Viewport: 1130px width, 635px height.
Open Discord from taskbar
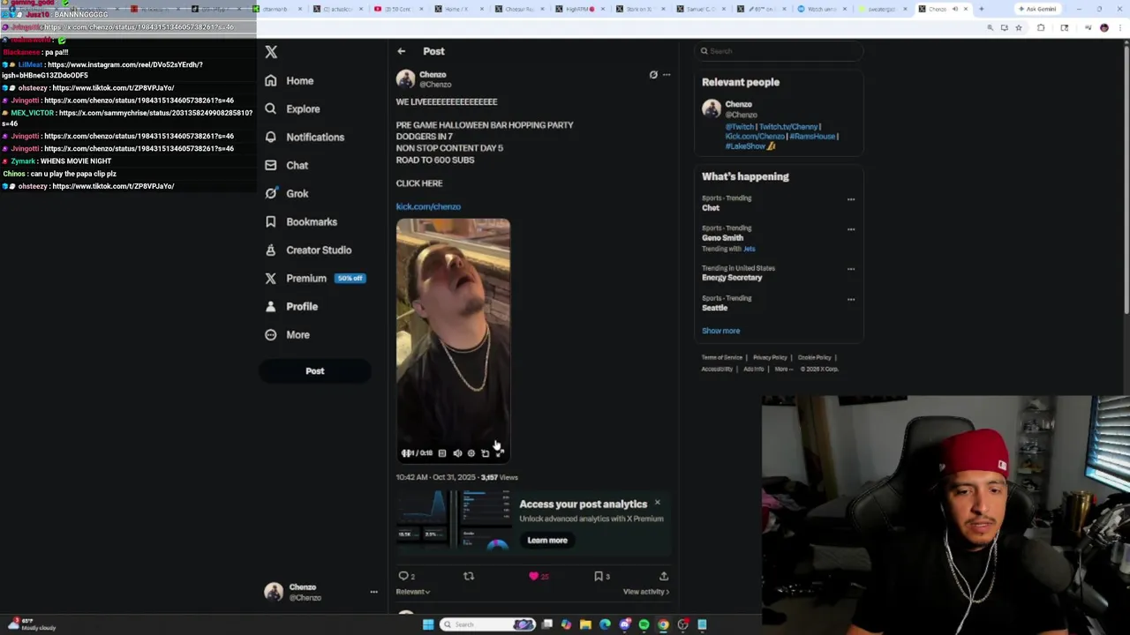(624, 624)
